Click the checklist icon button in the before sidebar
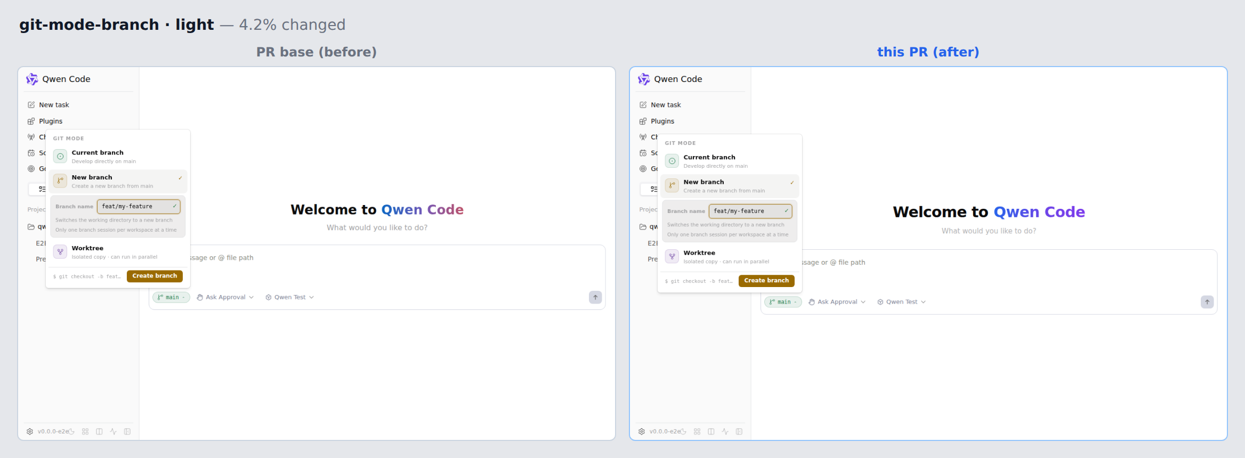Screen dimensions: 1245x458 42,189
